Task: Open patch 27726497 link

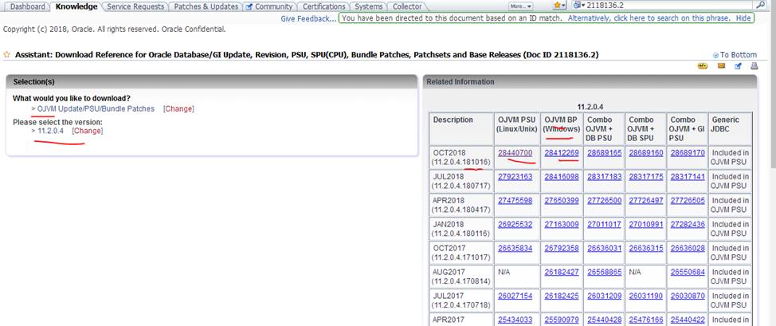Action: point(646,200)
